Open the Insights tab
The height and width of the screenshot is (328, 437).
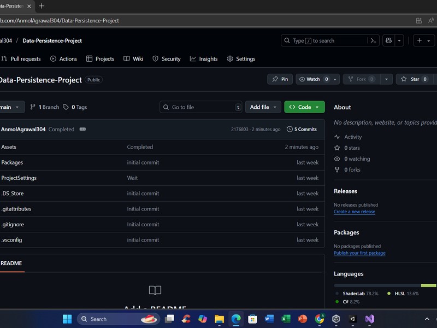tap(204, 59)
